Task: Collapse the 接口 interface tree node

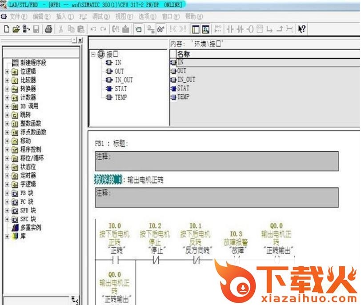Action: (x=93, y=54)
